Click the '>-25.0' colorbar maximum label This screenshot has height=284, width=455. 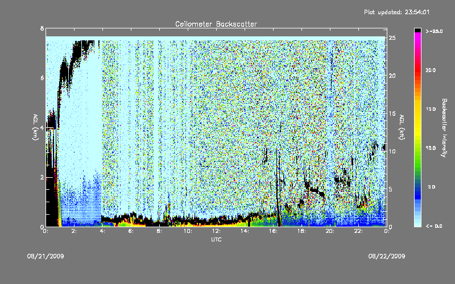point(434,31)
